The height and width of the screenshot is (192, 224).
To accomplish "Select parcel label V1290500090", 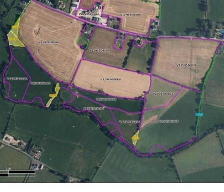I will click(187, 65).
